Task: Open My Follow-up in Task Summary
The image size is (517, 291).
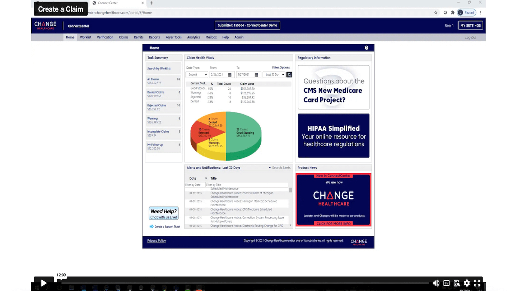Action: click(x=164, y=147)
